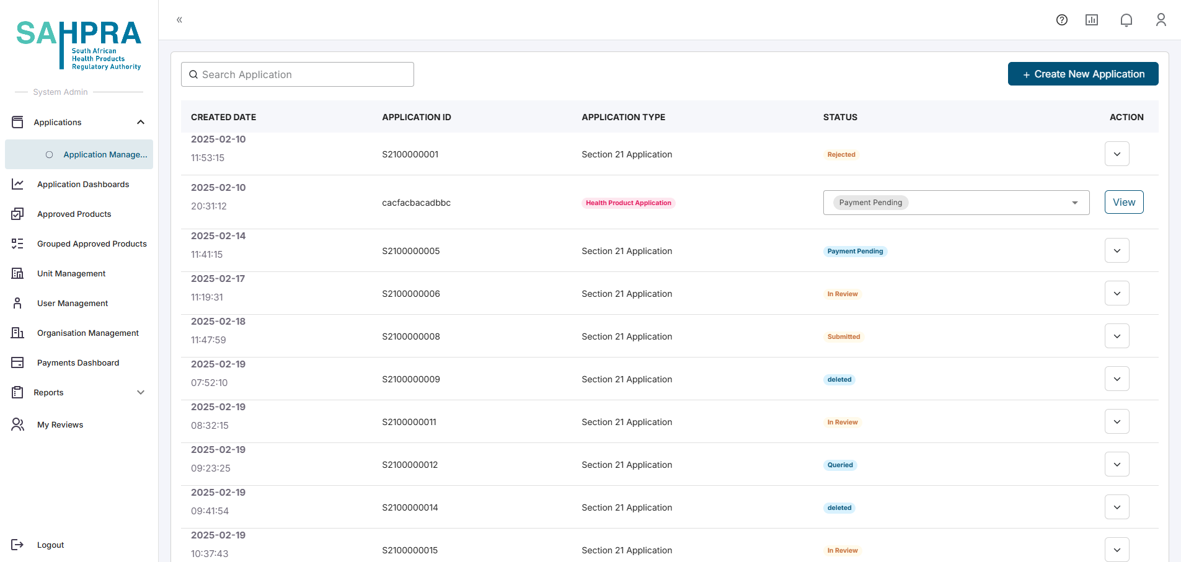
Task: Click the Approved Products icon
Action: pos(17,214)
